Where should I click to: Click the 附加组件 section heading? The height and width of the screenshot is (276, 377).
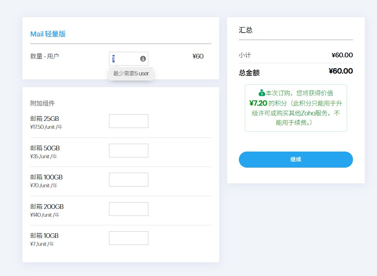coord(43,103)
